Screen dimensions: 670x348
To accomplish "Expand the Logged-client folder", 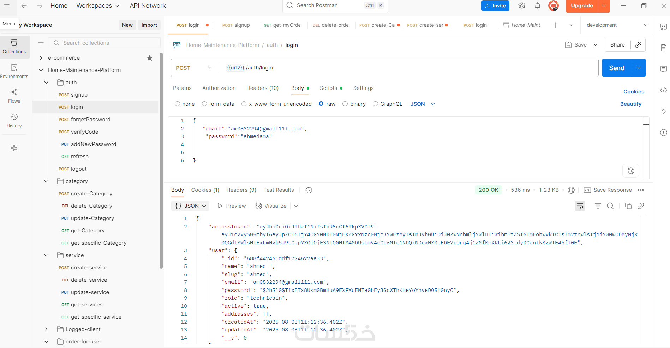I will point(46,329).
